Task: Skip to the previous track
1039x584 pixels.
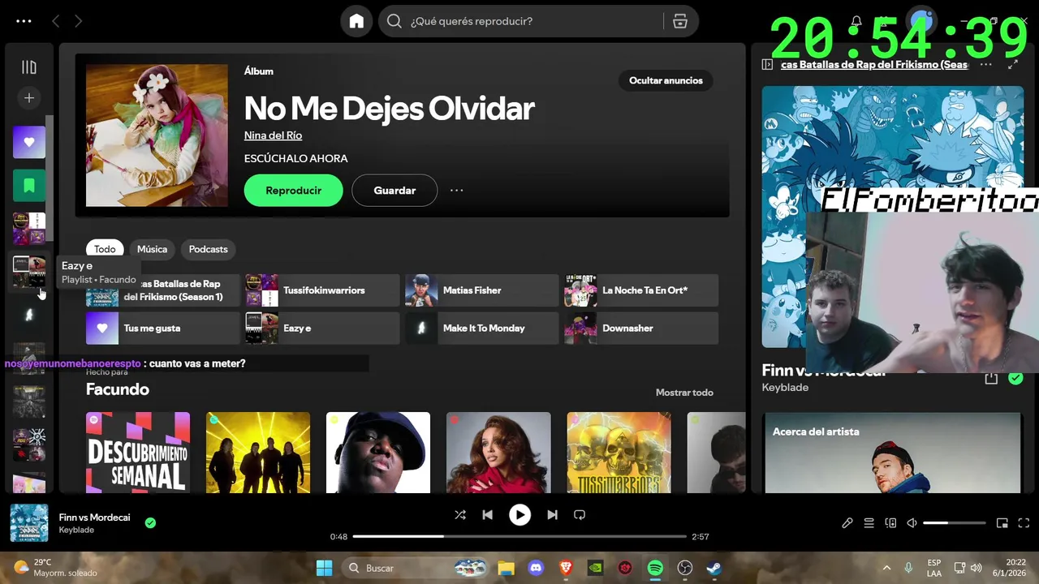Action: pos(487,515)
